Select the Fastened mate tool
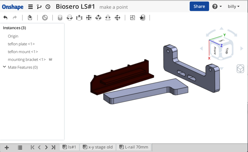Screen dimensions: 248x152 60,18
